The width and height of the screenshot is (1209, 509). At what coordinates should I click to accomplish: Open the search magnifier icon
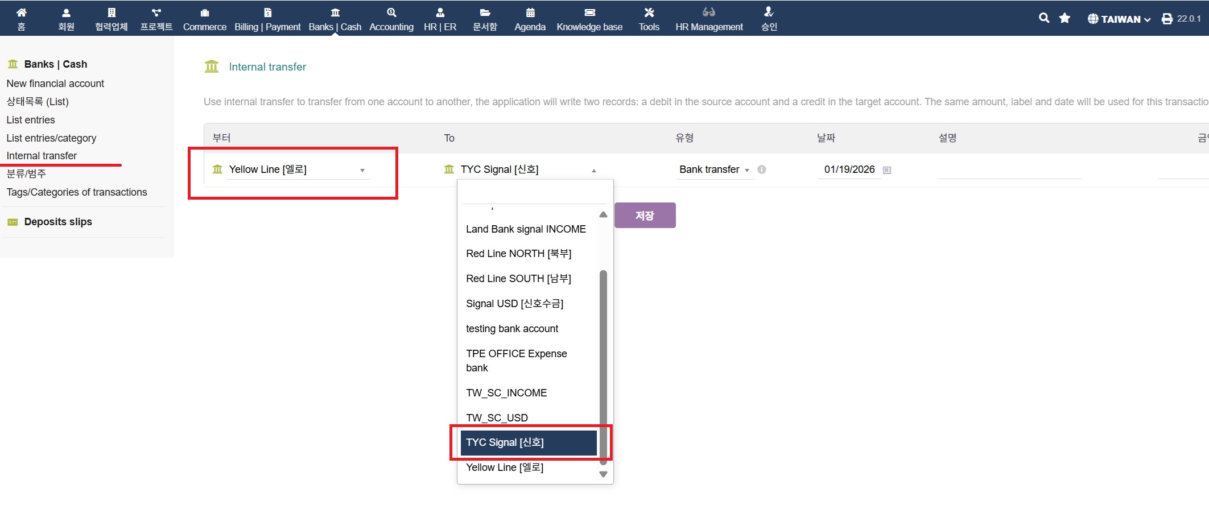click(x=1043, y=18)
